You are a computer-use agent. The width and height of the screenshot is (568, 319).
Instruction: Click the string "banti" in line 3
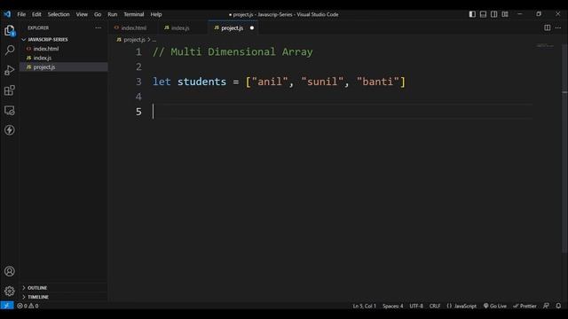click(378, 82)
